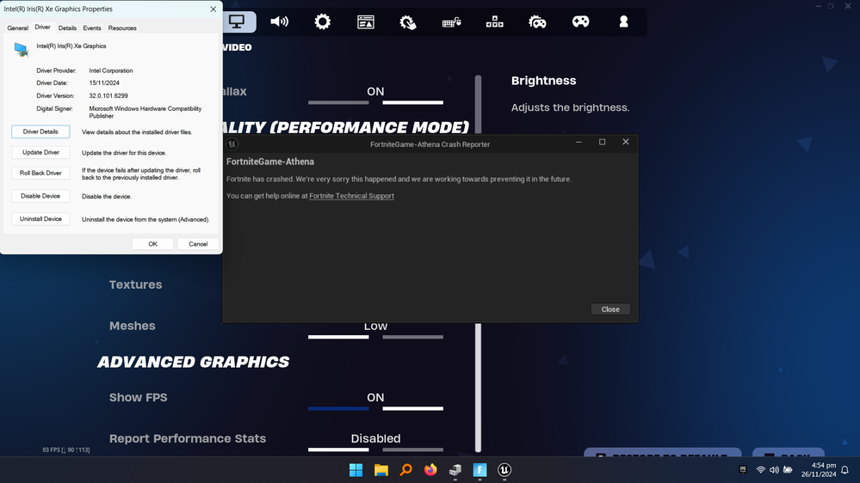Click Fortnite settings vertical scrollbar

(479, 387)
